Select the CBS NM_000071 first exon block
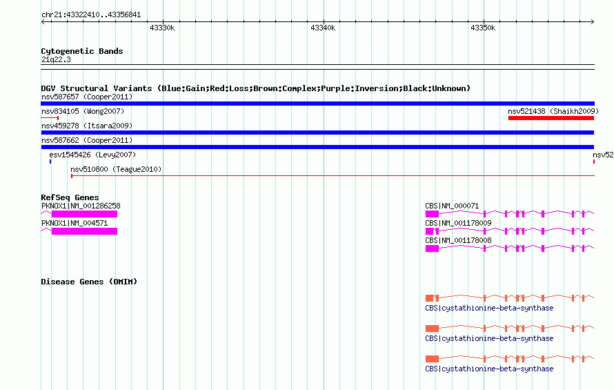Viewport: 614px width, 390px height. pyautogui.click(x=432, y=213)
